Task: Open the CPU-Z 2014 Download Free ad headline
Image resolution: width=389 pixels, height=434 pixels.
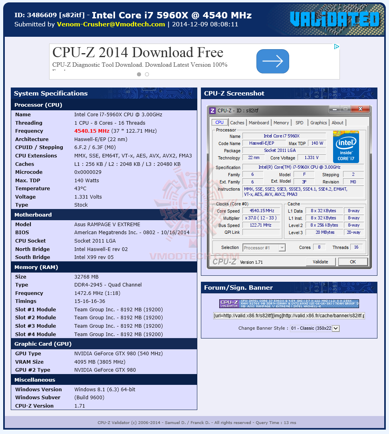Action: [138, 52]
